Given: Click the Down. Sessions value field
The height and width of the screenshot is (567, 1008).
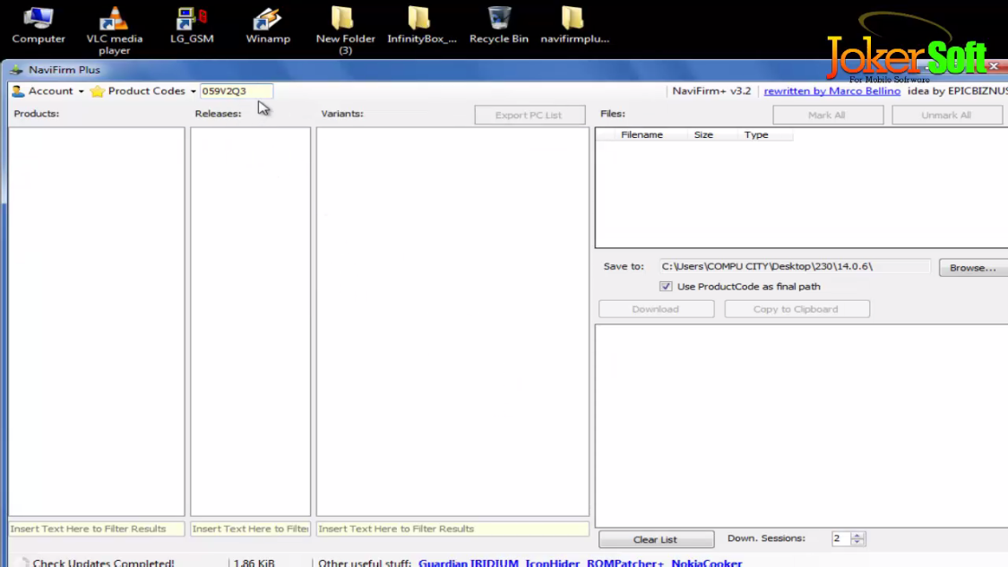Looking at the screenshot, I should click(x=840, y=538).
